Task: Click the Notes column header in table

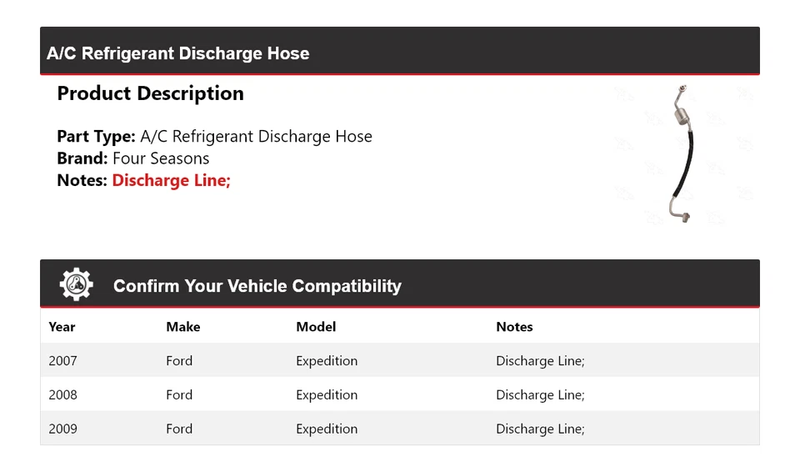Action: tap(514, 327)
